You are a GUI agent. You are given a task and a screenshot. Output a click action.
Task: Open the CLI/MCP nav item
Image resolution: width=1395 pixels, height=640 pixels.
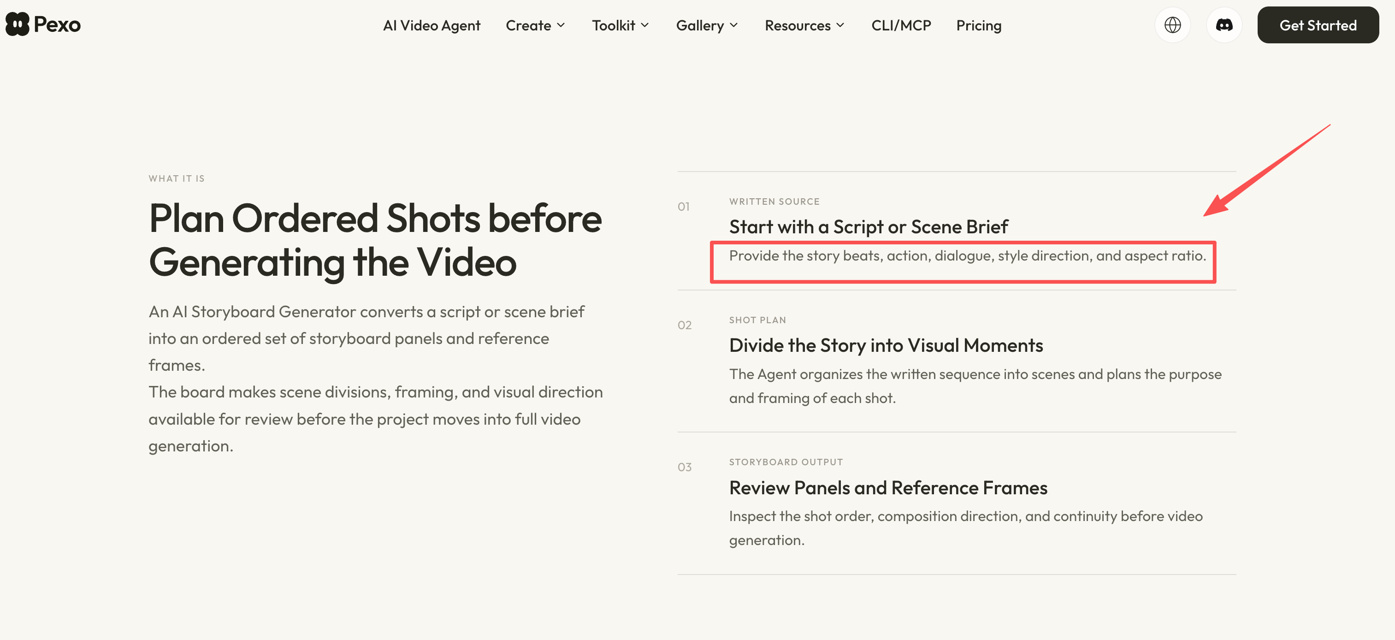pos(901,25)
